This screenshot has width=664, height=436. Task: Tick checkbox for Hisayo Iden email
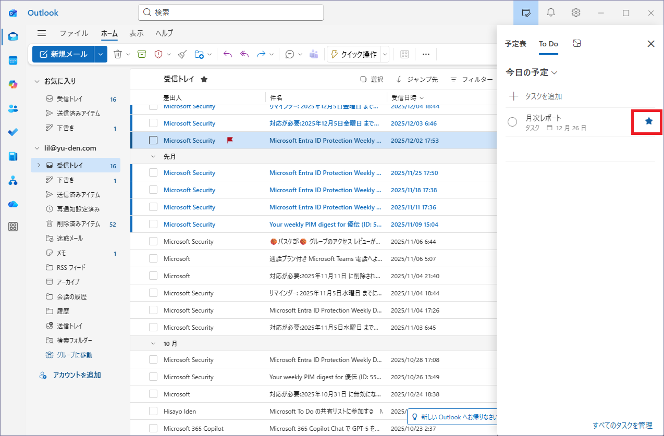click(153, 411)
